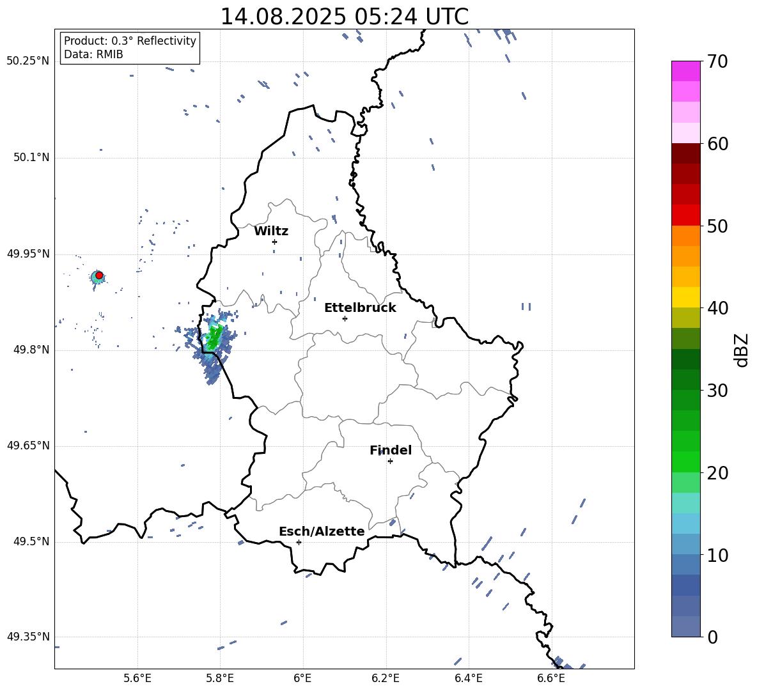Screen dimensions: 757x691
Task: Click the yellow swatch just above 40 dBZ
Action: (686, 297)
